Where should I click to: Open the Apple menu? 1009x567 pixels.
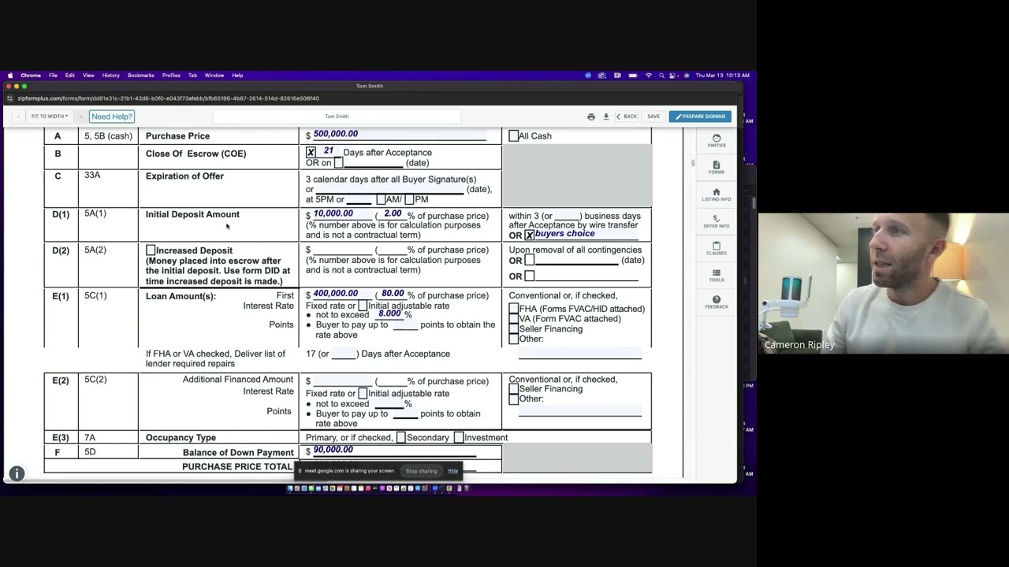pos(10,76)
